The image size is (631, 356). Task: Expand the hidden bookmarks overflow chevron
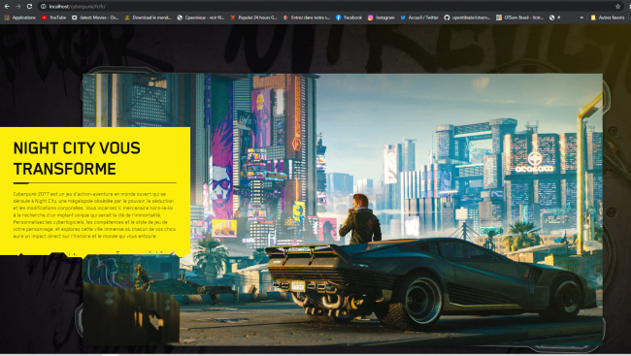tap(581, 17)
